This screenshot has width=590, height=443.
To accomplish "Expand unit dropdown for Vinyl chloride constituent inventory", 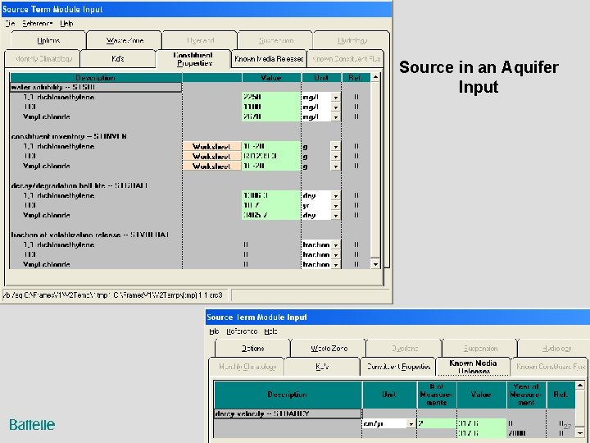I will pyautogui.click(x=335, y=166).
